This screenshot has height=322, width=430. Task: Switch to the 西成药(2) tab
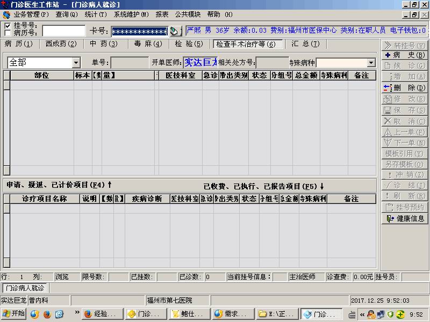coord(61,44)
